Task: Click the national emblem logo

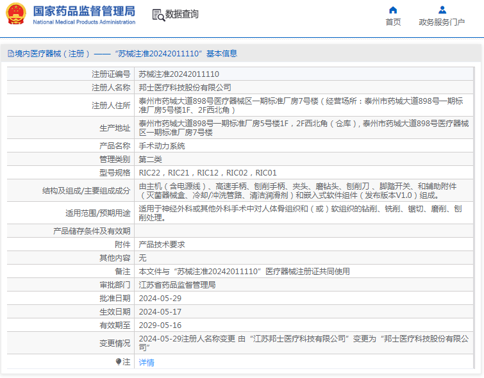Action: tap(16, 14)
